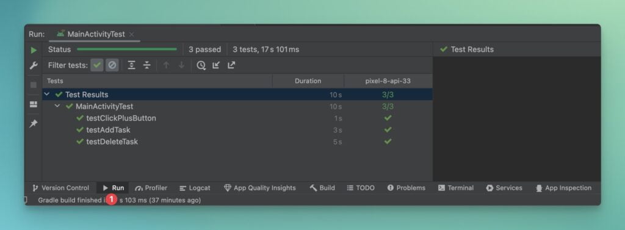Image resolution: width=625 pixels, height=230 pixels.
Task: Click 3/3 result for MainActivityTest row
Action: point(388,106)
